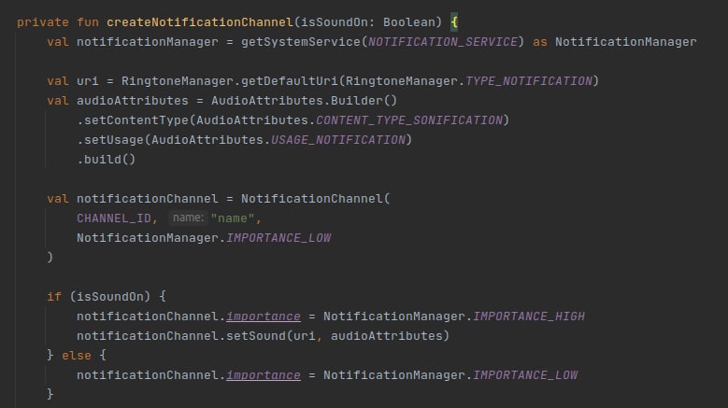Click the isSoundOn parameter in the function signature
Viewport: 728px width, 408px height.
335,22
